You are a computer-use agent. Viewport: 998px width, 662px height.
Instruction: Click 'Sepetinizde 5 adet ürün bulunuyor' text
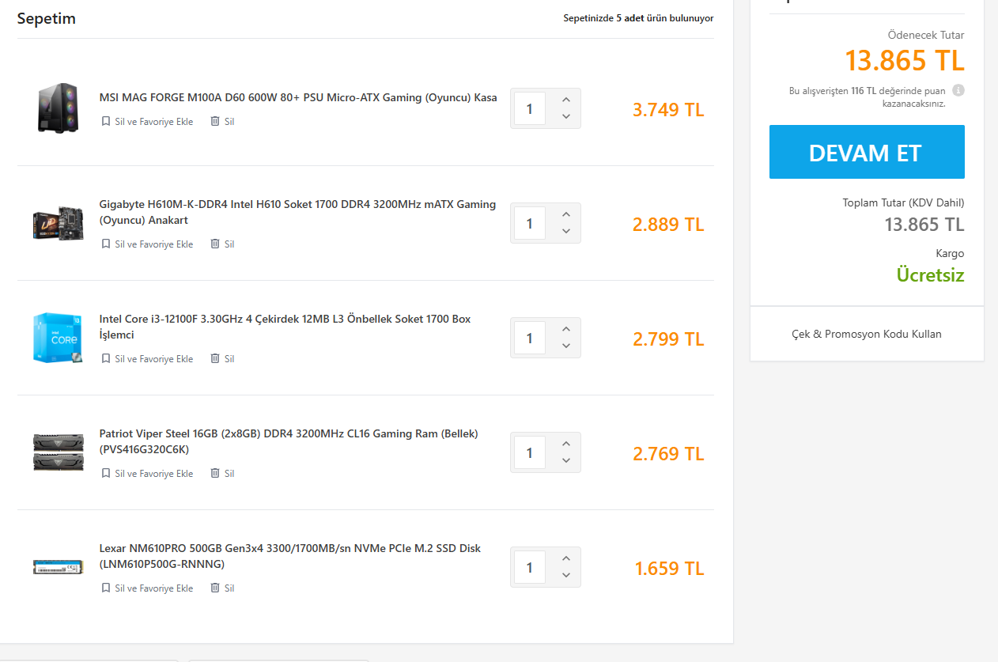pyautogui.click(x=638, y=18)
